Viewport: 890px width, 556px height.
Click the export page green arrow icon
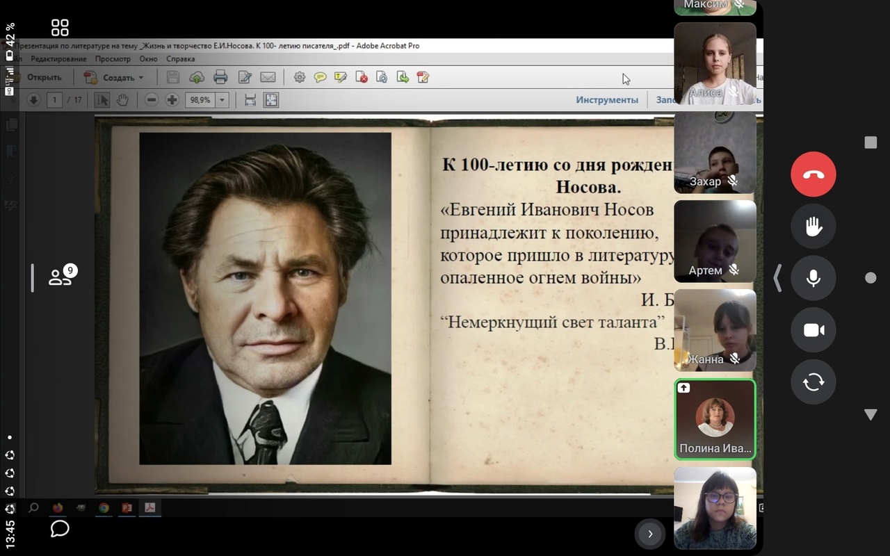pos(403,77)
